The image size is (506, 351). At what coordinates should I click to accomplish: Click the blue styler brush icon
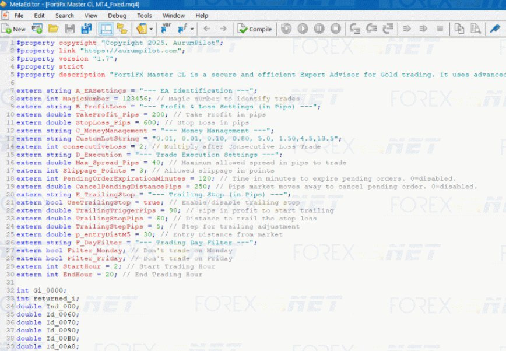[x=494, y=29]
